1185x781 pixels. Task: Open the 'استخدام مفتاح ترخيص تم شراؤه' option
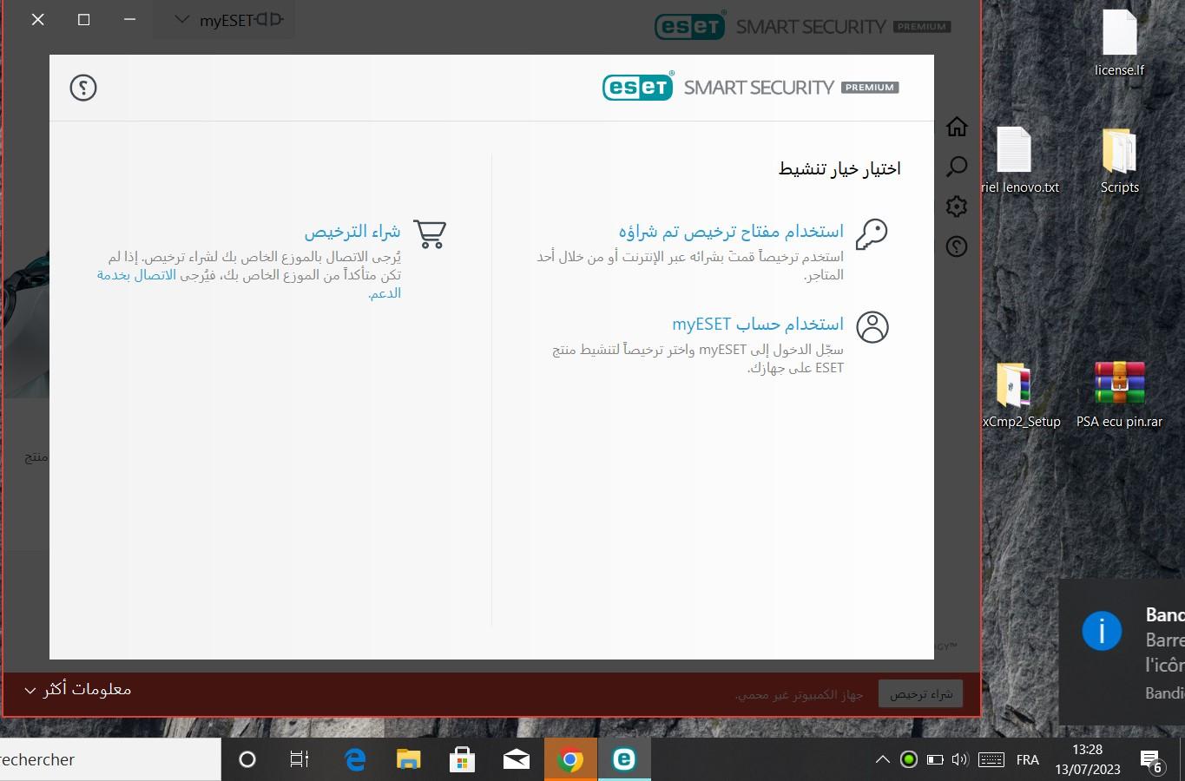point(731,232)
